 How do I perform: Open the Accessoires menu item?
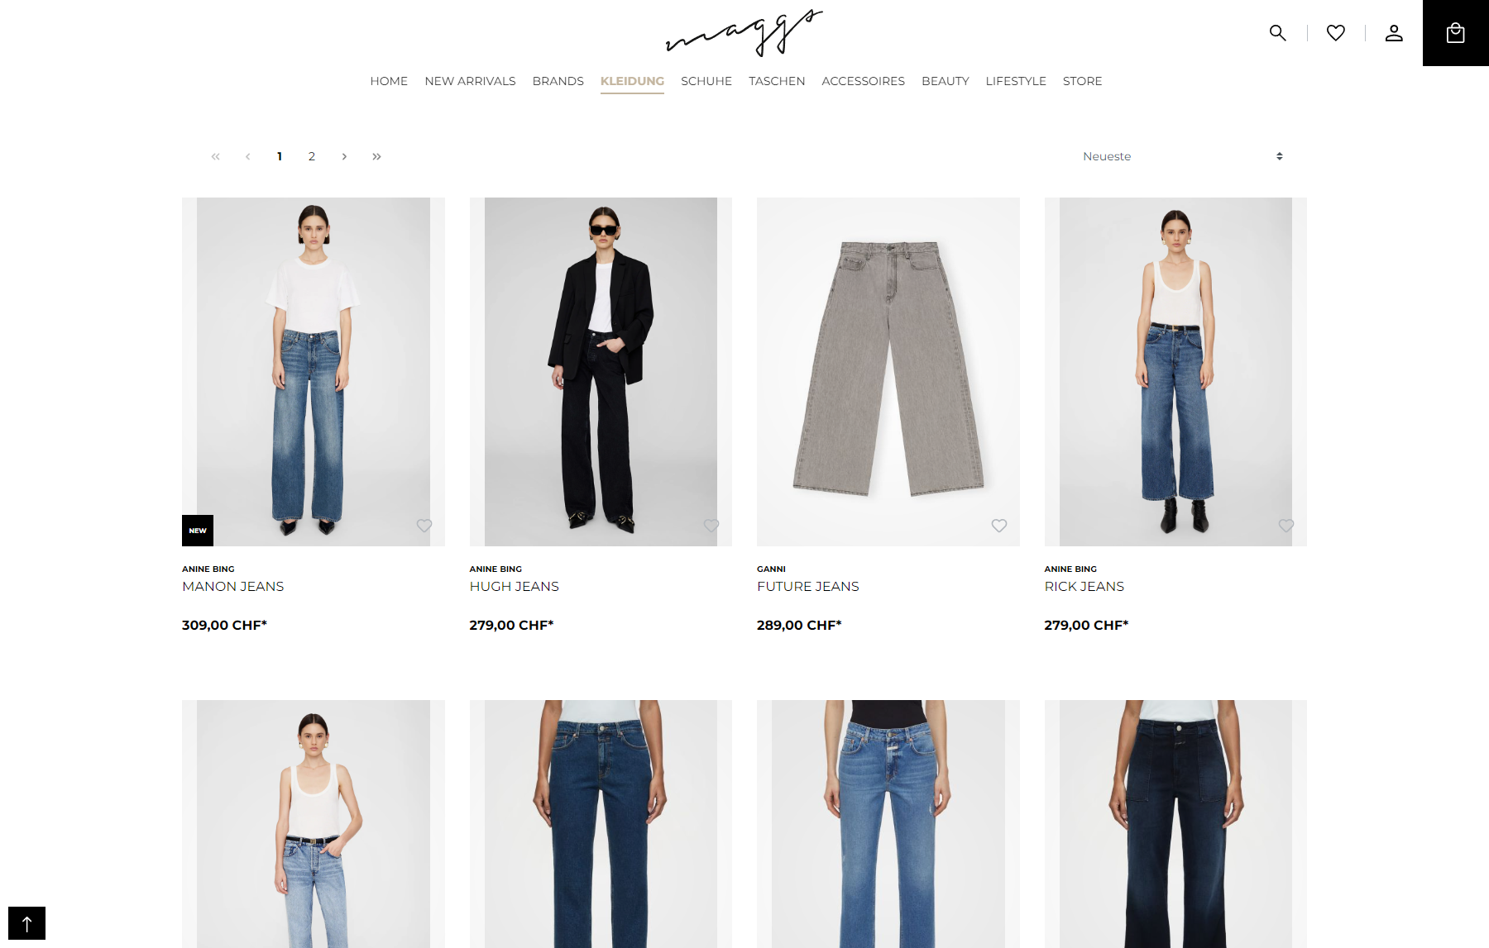coord(863,81)
